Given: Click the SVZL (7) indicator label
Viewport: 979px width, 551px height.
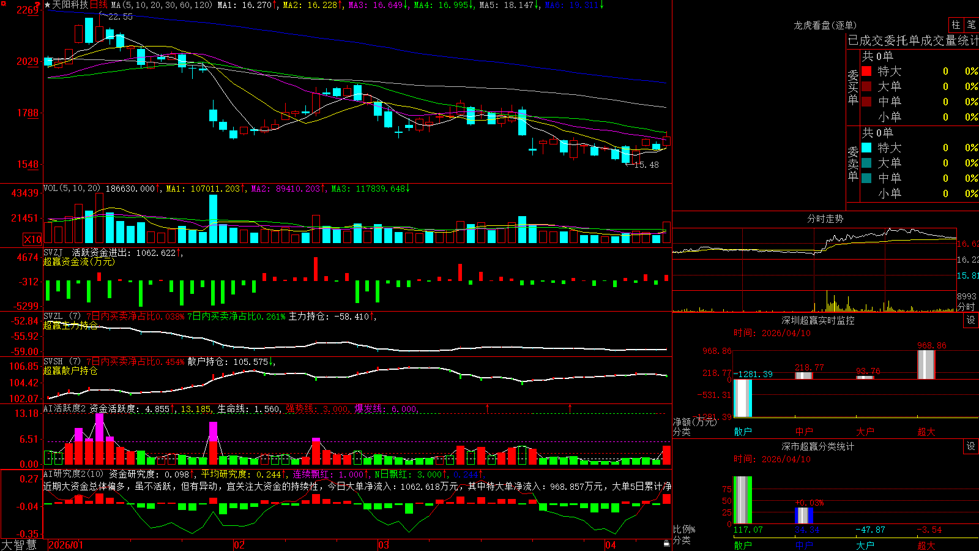Looking at the screenshot, I should click(62, 317).
